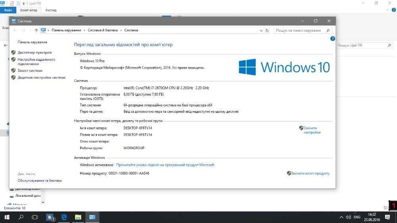Select 'Система й безпека' breadcrumb
397x223 pixels.
click(x=102, y=30)
